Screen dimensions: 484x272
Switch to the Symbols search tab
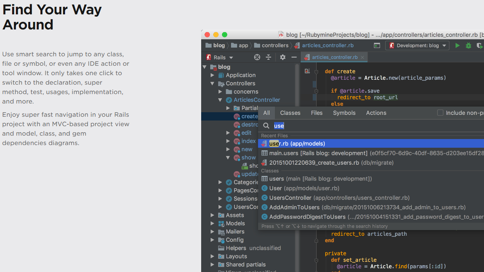(x=344, y=113)
